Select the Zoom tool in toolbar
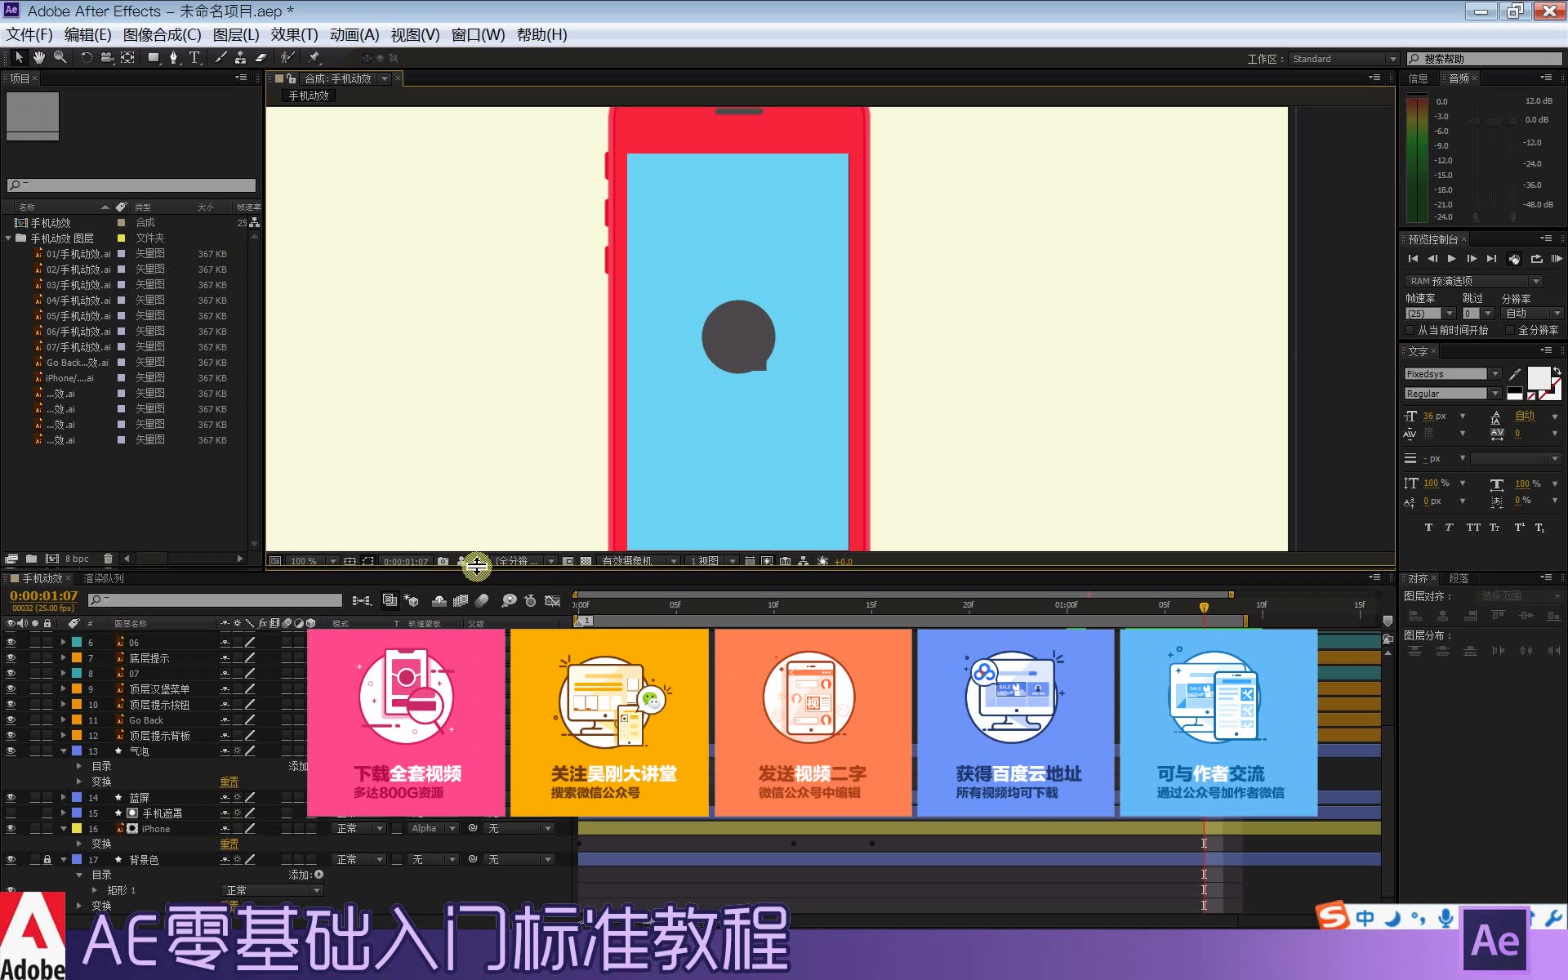 [60, 58]
